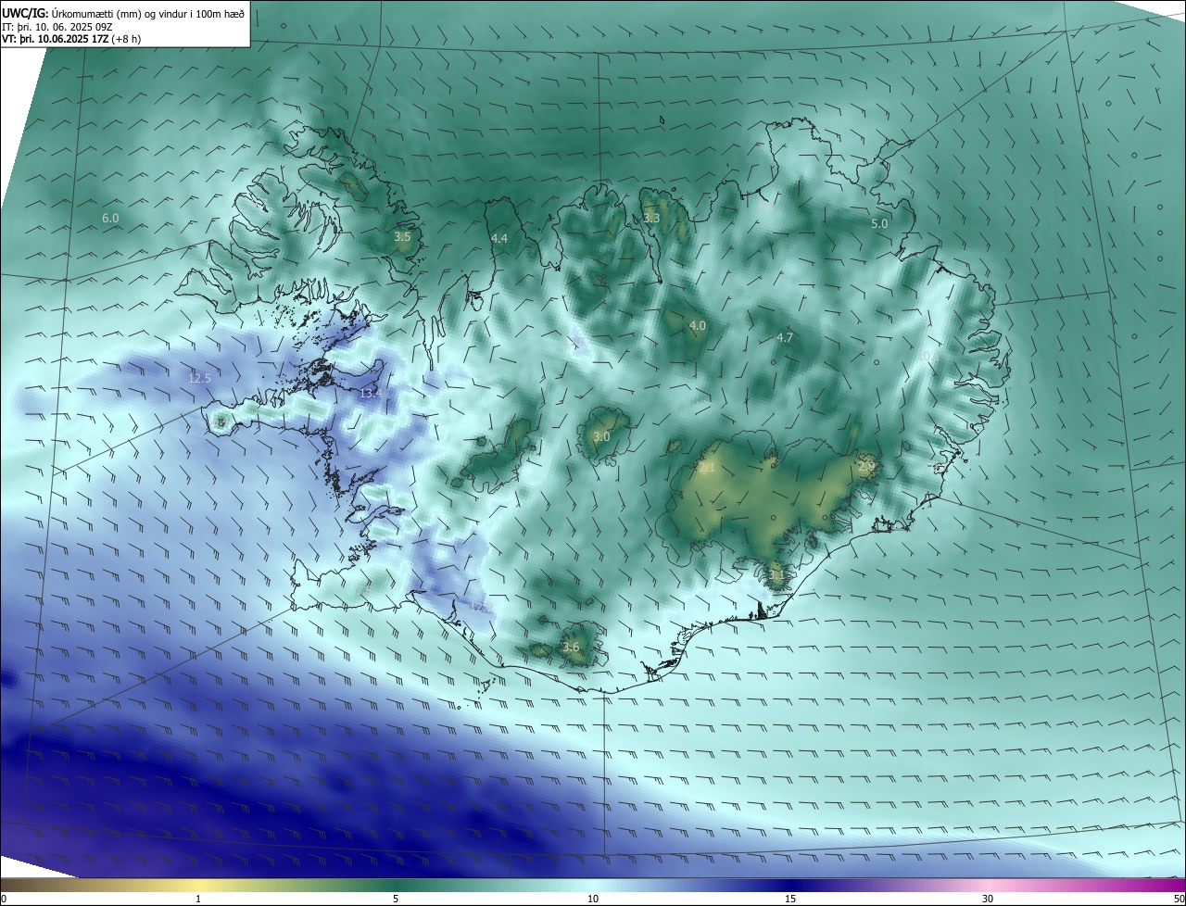Click the 50 tick label on the colour scale

coord(1179,899)
